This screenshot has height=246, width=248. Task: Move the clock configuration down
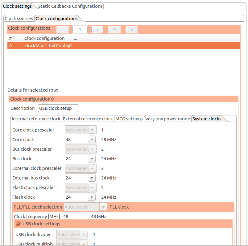[x=132, y=29]
